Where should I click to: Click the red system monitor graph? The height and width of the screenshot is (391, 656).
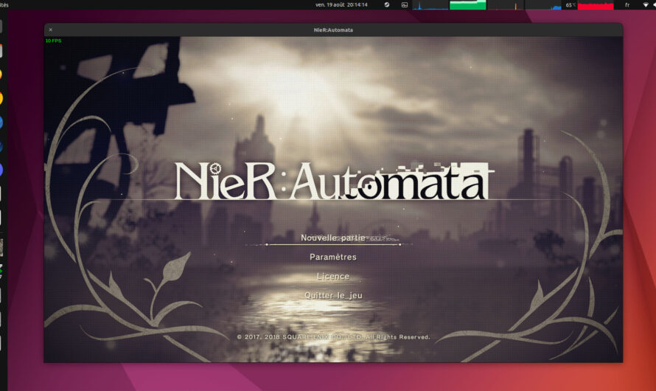596,5
